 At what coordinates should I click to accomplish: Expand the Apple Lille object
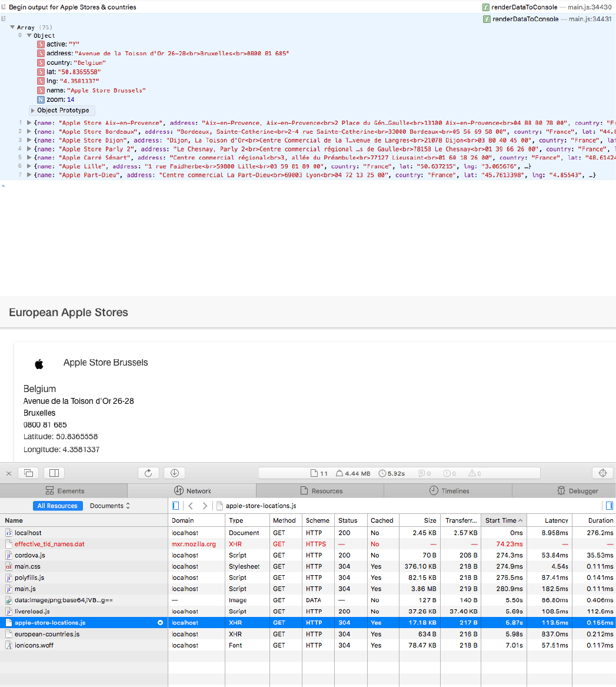(29, 166)
